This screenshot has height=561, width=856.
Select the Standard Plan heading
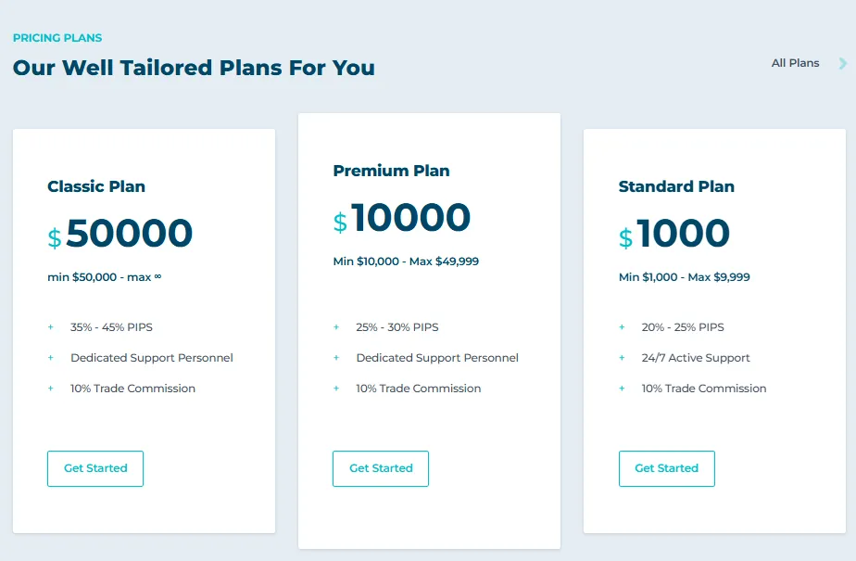pyautogui.click(x=676, y=186)
